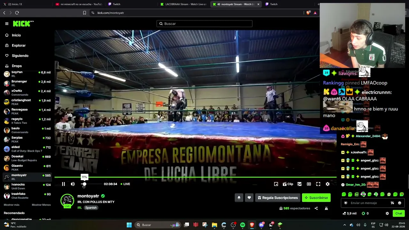Image resolution: width=409 pixels, height=230 pixels.
Task: Click Regala Suscripciones button
Action: pos(278,198)
